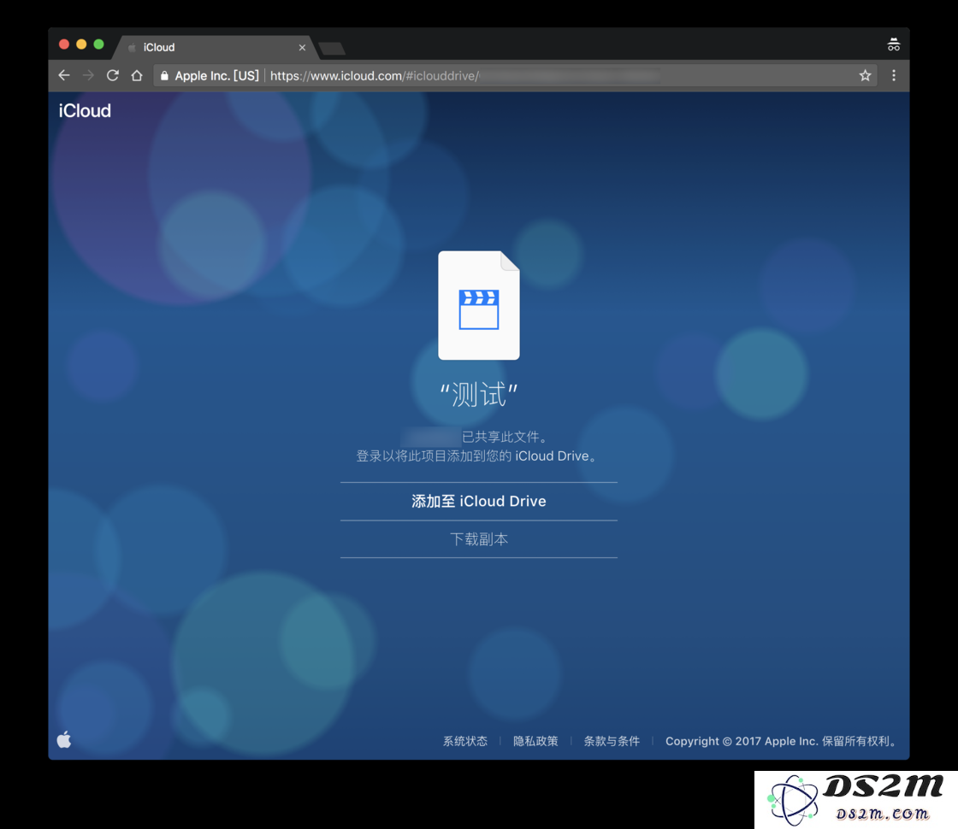Screen dimensions: 958x829
Task: Select the iCloud browser tab
Action: (215, 48)
